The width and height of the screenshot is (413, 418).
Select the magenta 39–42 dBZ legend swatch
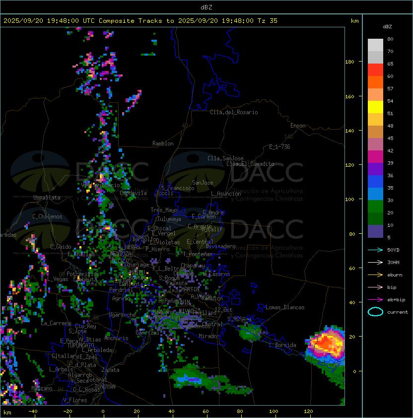(x=375, y=157)
